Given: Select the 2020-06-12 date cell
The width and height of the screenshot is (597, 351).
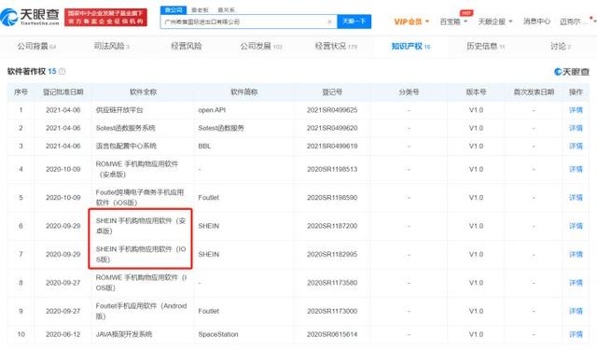Looking at the screenshot, I should pyautogui.click(x=63, y=334).
